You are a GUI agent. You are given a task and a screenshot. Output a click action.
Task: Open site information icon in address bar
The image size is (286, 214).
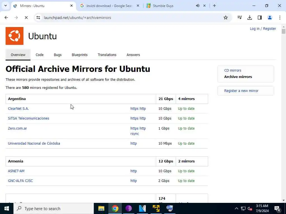(38, 18)
